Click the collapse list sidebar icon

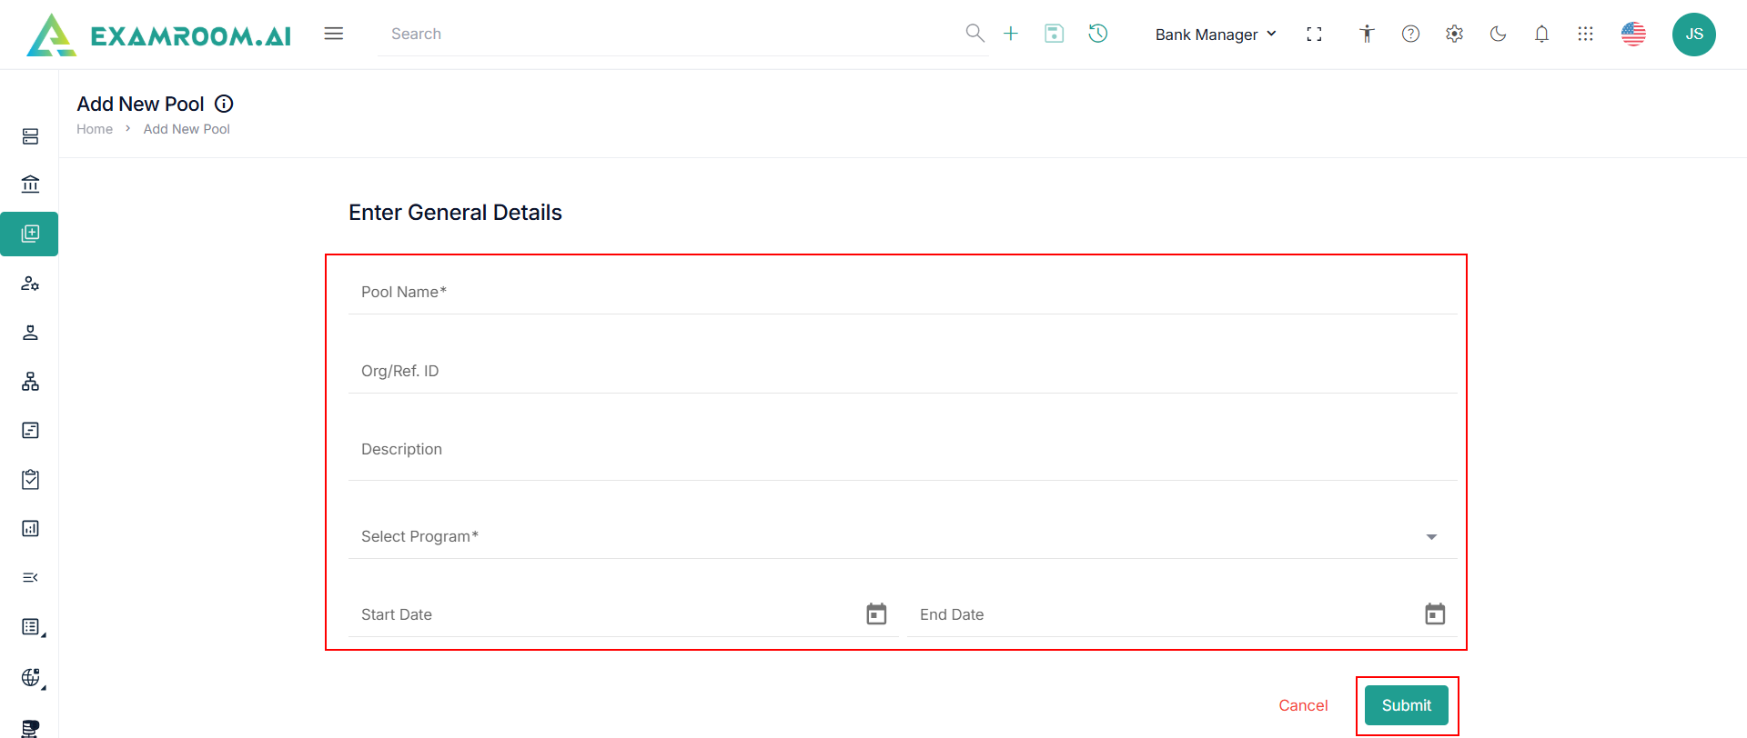(30, 577)
